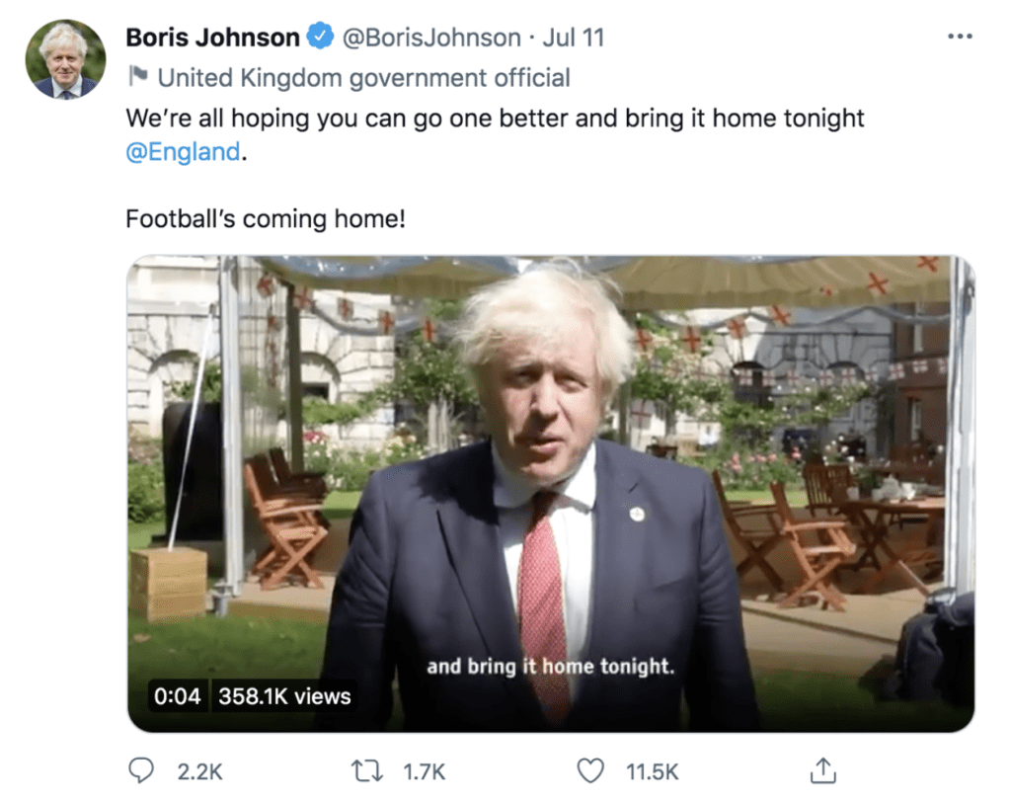Click the "Football's coming home!" tweet text

pos(266,218)
